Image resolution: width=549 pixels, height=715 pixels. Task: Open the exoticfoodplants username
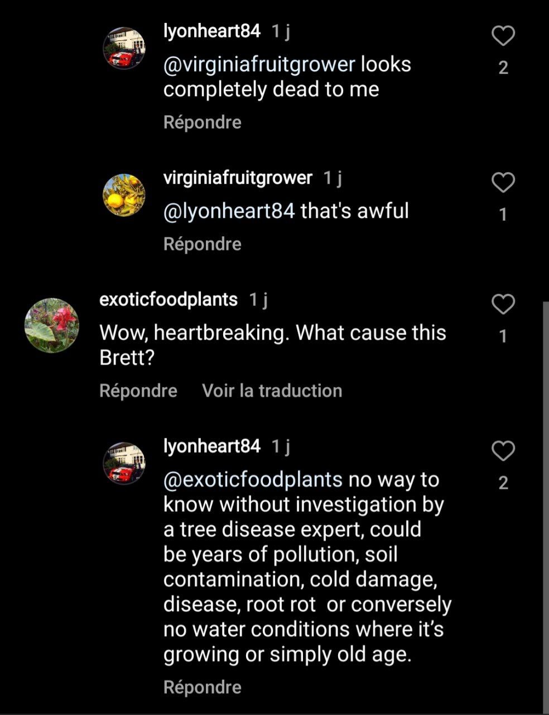pyautogui.click(x=168, y=299)
